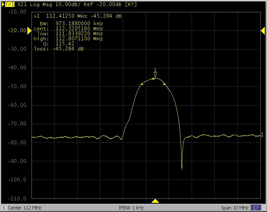Select the right-edge reference position triangle

(x=263, y=31)
